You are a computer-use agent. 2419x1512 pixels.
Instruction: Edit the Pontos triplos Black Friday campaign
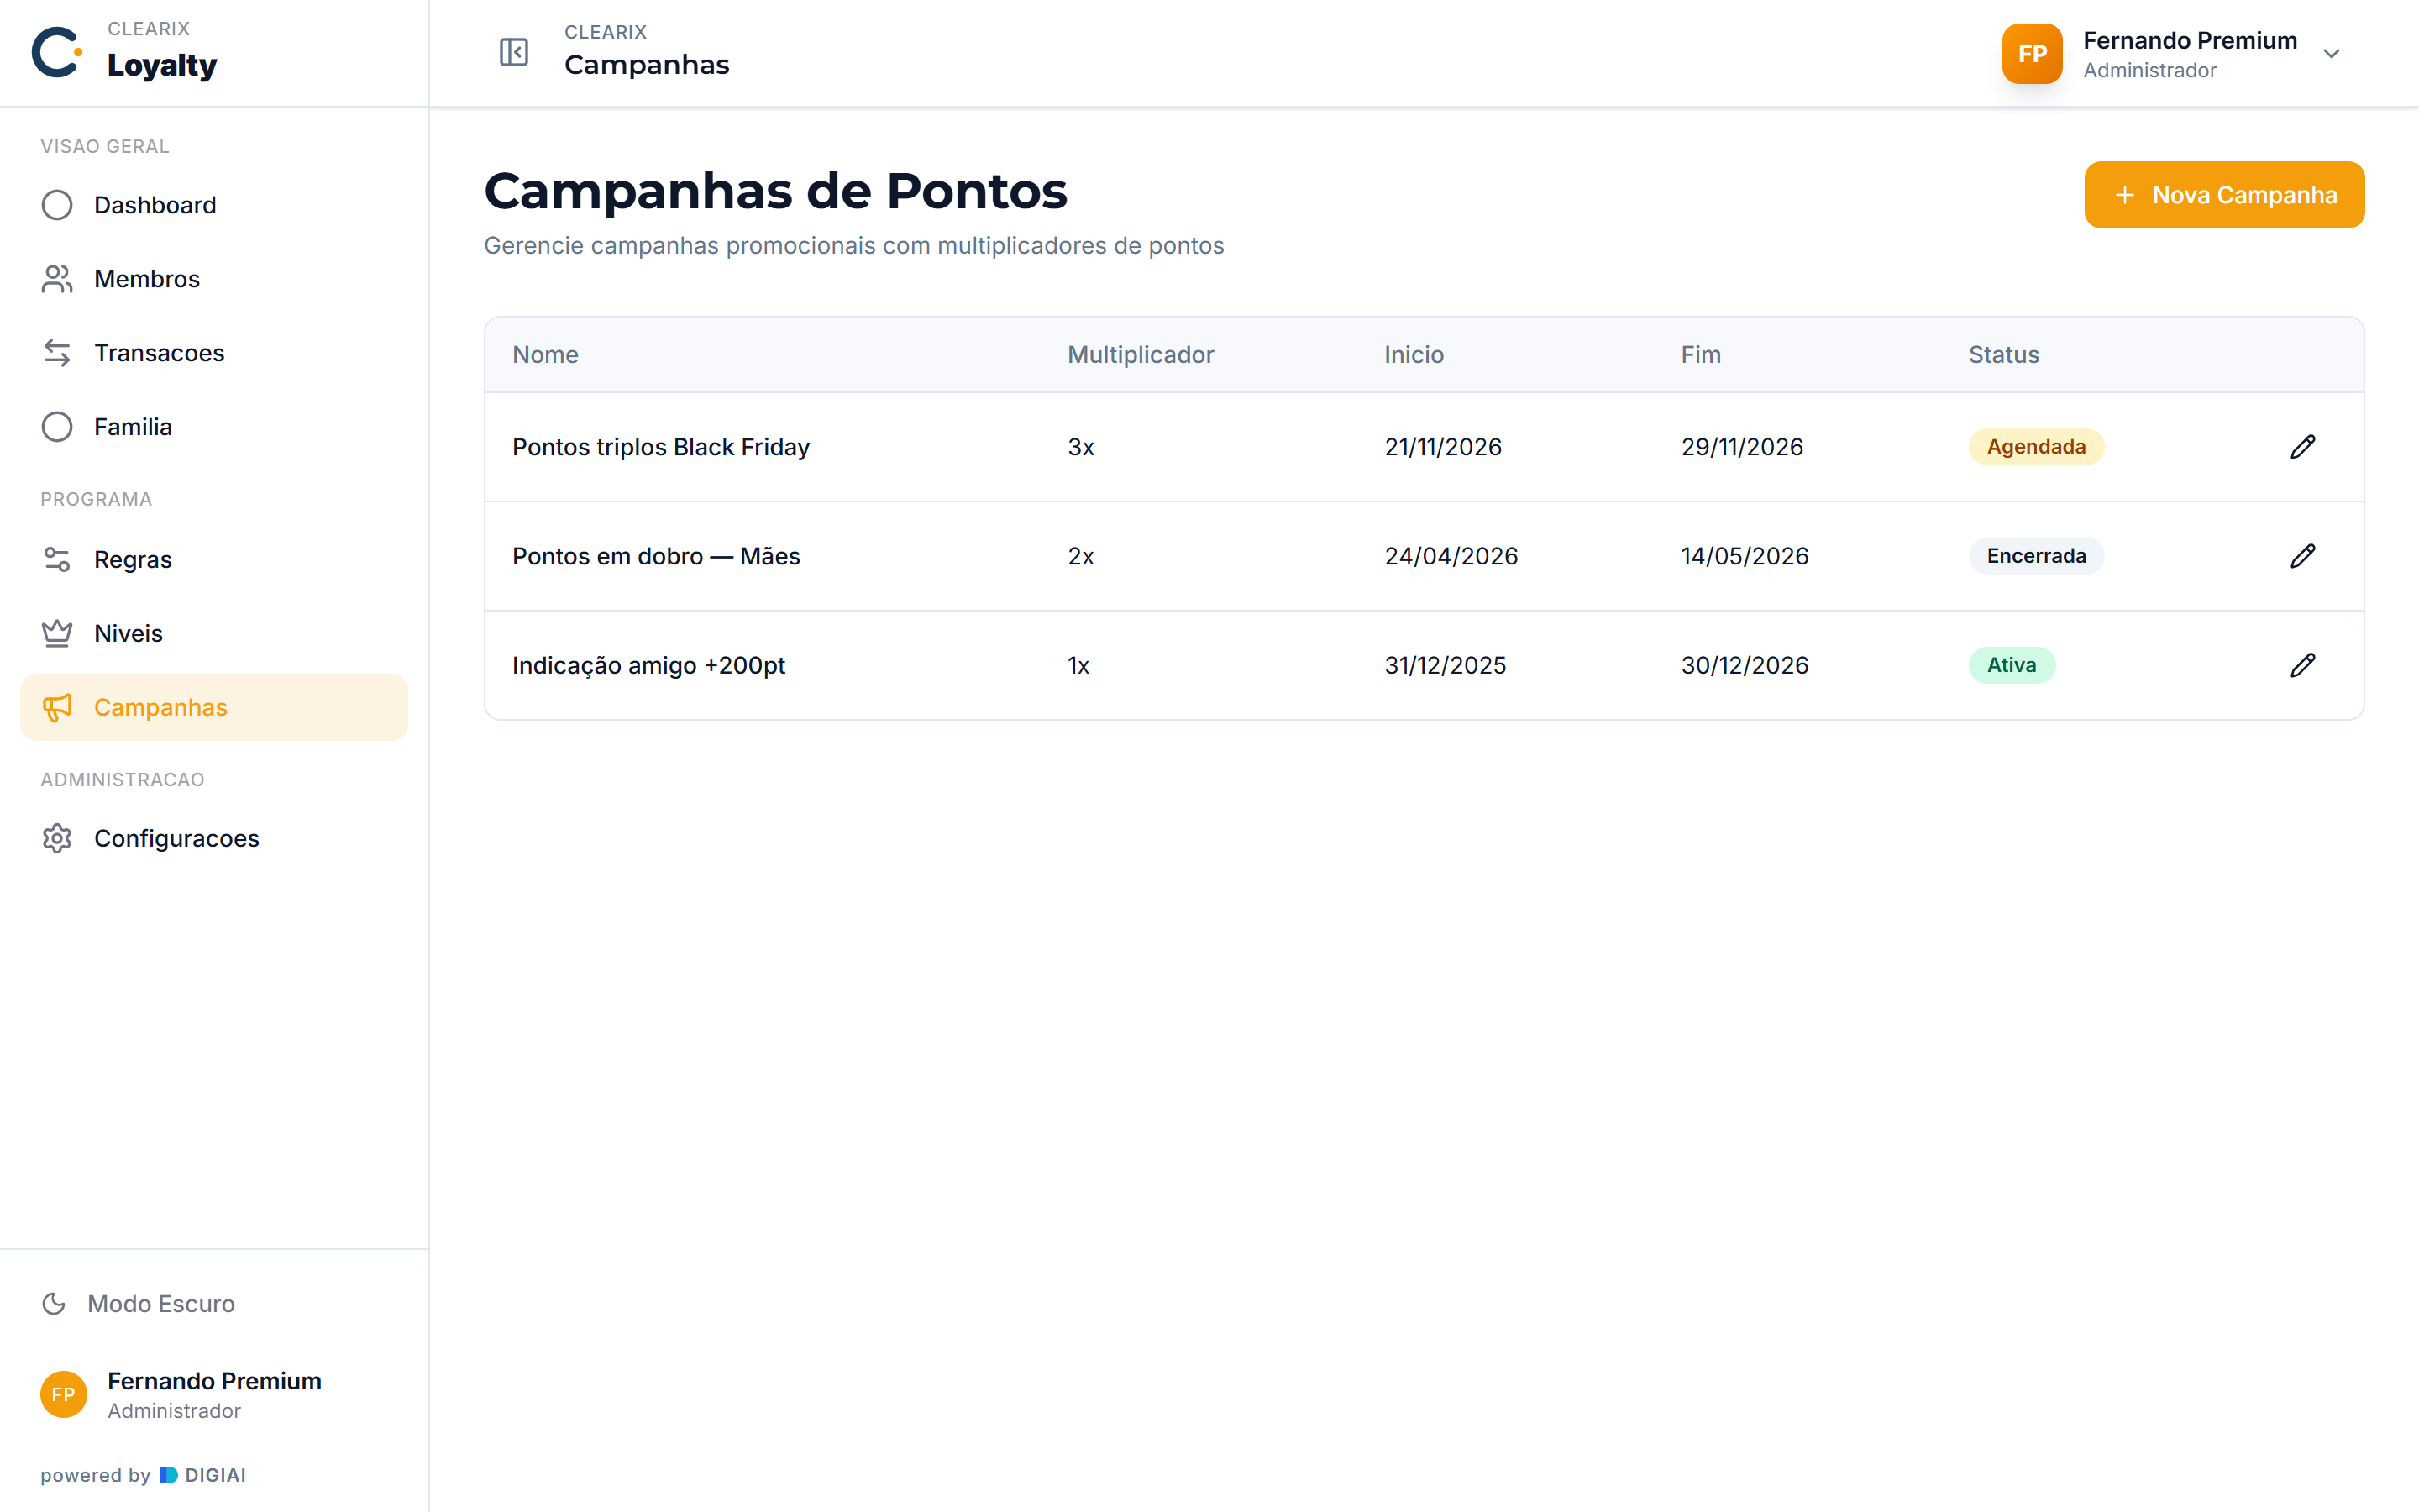(x=2302, y=447)
